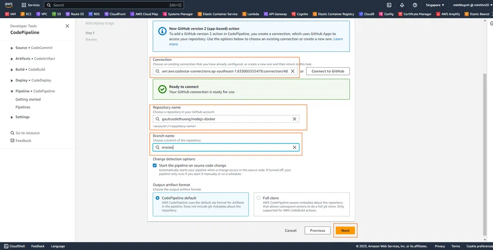Open the Route 53 bookmark shortcut
Viewport: 493px width, 250px height.
[75, 14]
